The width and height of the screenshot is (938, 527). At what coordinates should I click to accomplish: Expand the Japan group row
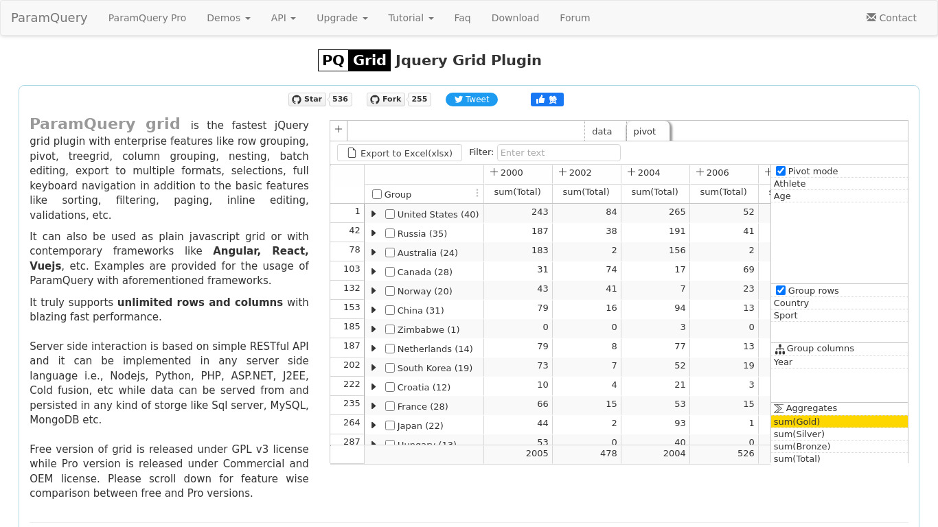(x=374, y=425)
